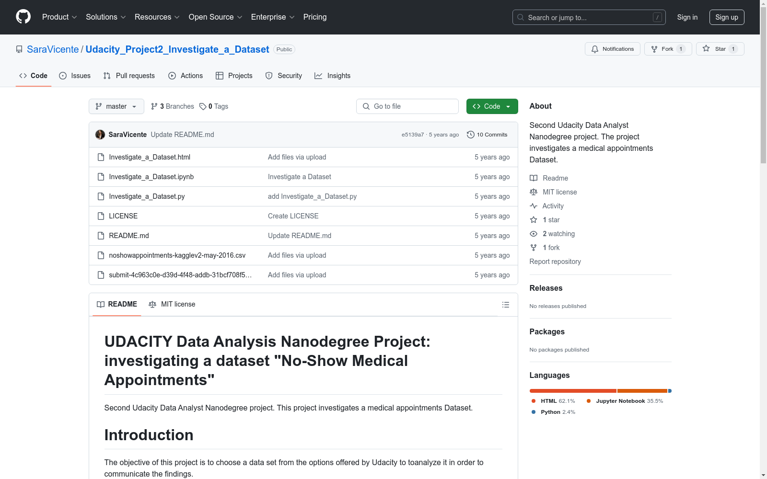The width and height of the screenshot is (767, 479).
Task: Open the README outline list icon
Action: tap(505, 305)
